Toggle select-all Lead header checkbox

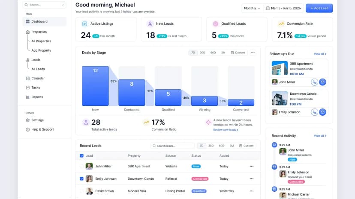point(82,156)
